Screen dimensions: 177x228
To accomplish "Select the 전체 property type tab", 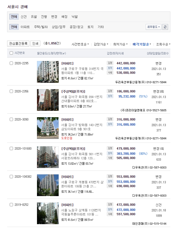I will (14, 27).
